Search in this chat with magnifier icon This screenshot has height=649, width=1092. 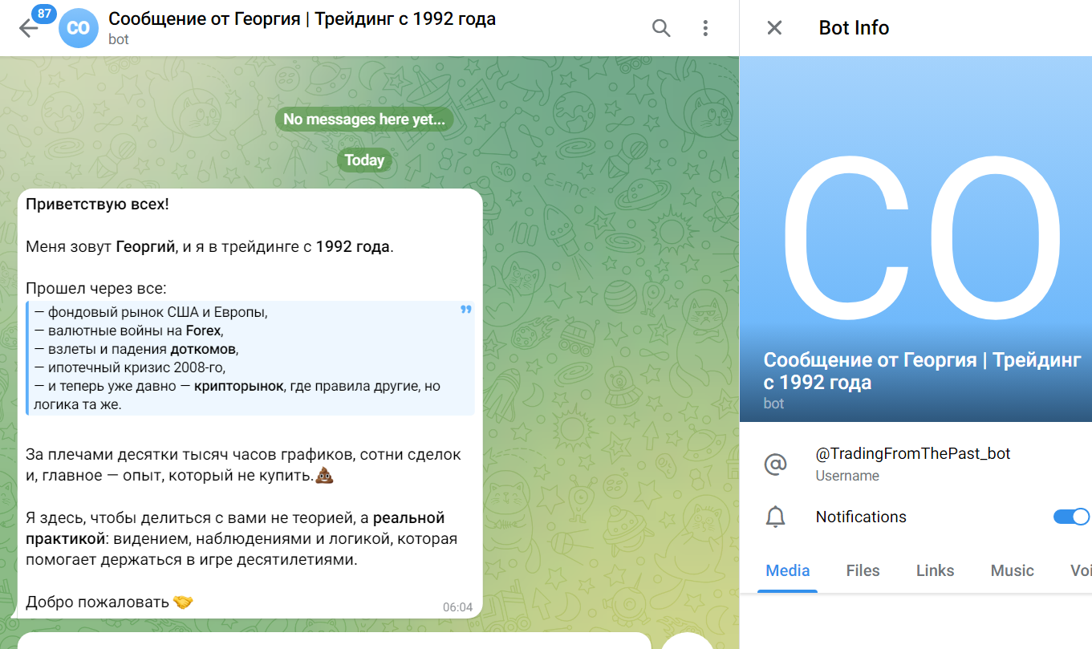(661, 28)
